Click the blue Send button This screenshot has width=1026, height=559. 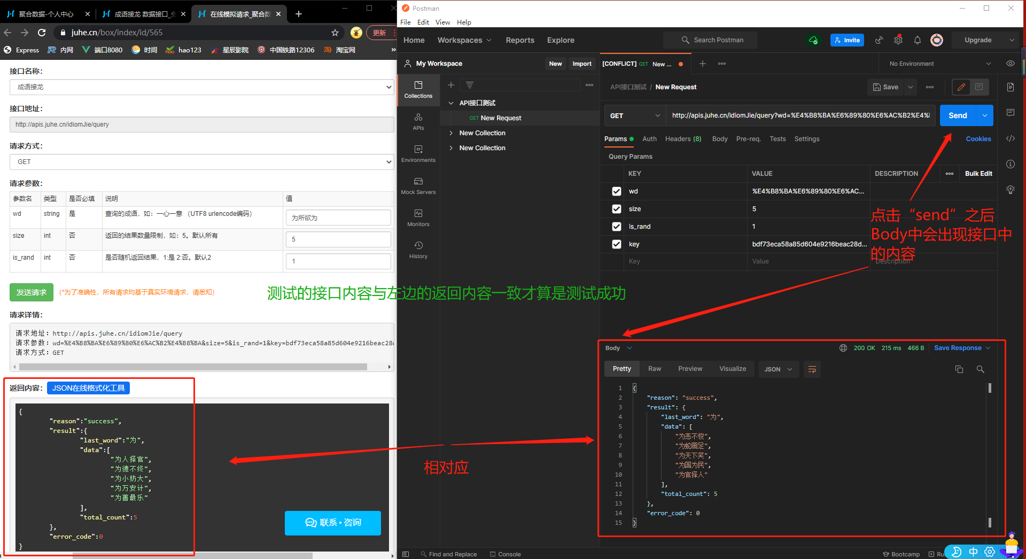coord(958,115)
